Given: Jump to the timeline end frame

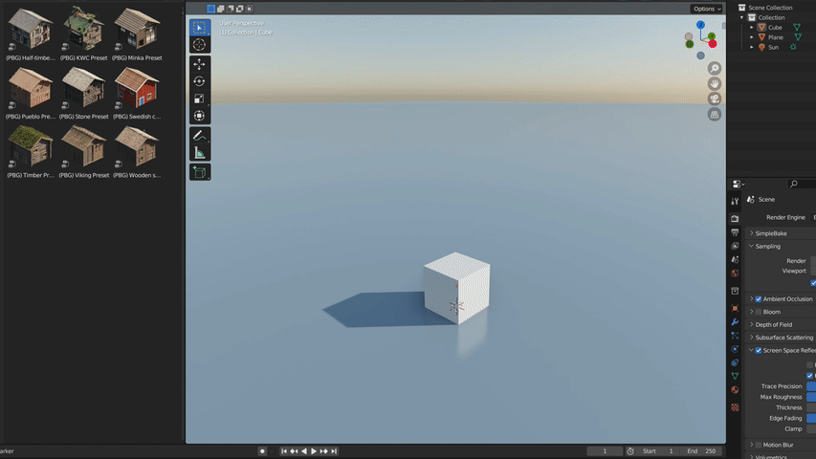Looking at the screenshot, I should (334, 451).
